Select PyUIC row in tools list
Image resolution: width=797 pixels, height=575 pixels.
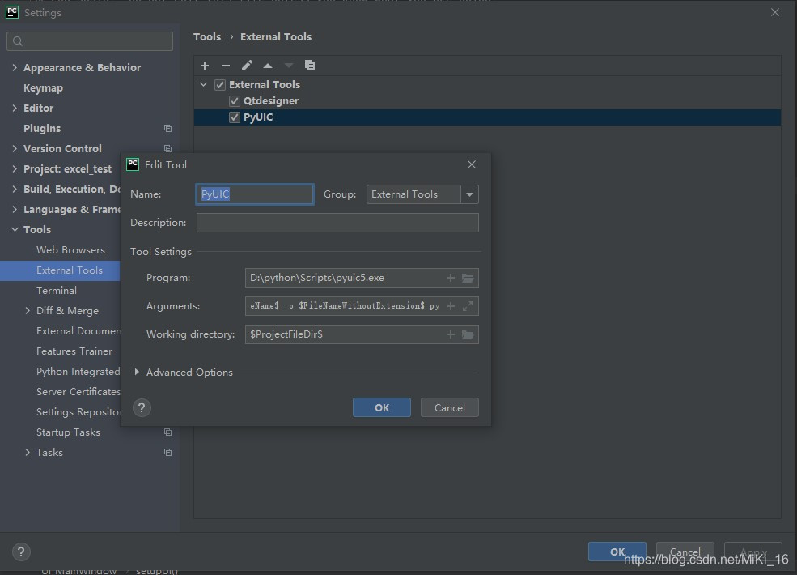pos(487,117)
